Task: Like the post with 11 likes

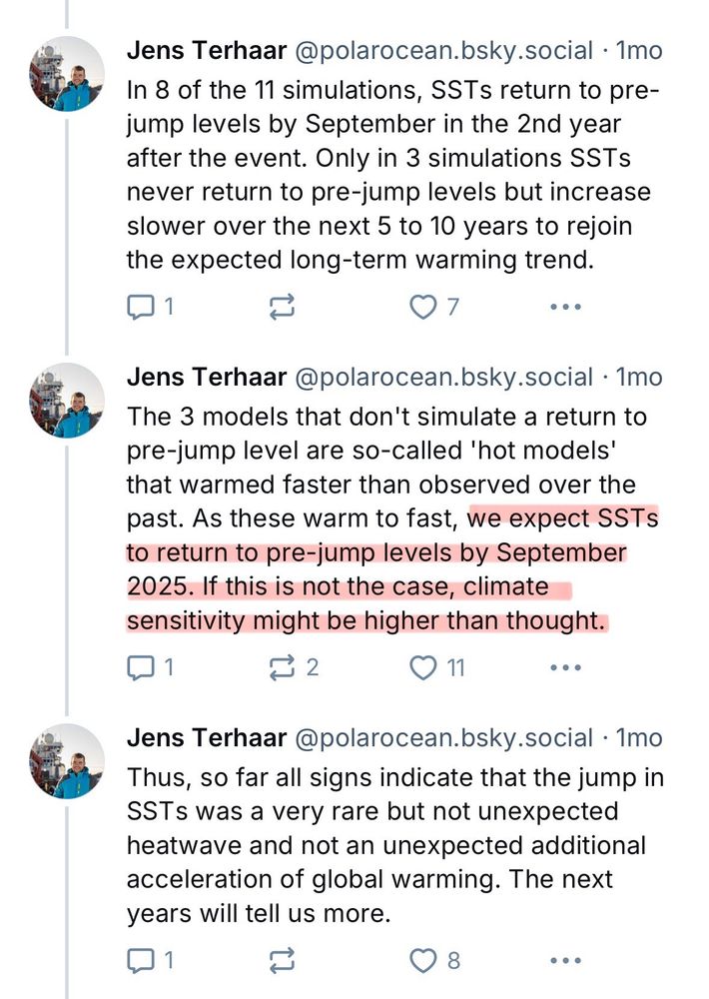Action: pyautogui.click(x=437, y=667)
